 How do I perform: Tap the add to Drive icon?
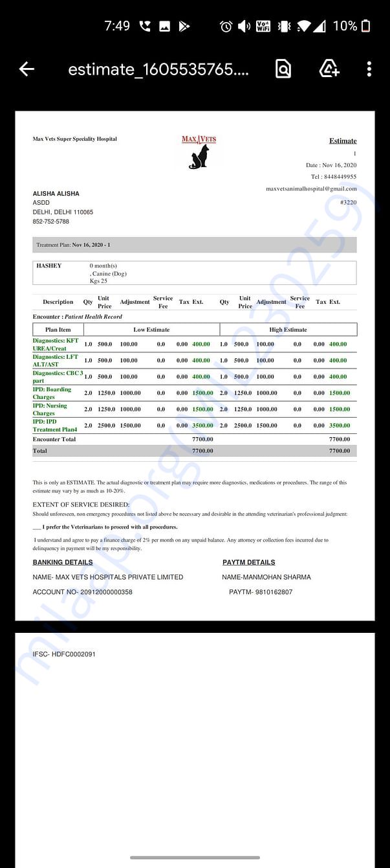point(329,69)
